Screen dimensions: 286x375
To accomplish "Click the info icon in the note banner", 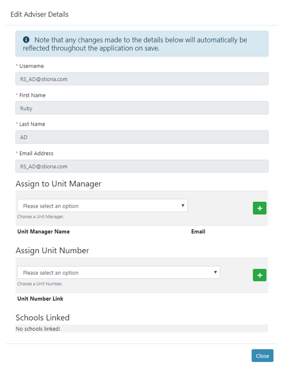I will pos(26,40).
